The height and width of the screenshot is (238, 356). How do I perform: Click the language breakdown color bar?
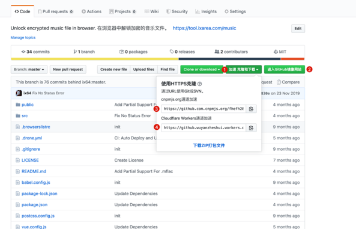point(157,59)
